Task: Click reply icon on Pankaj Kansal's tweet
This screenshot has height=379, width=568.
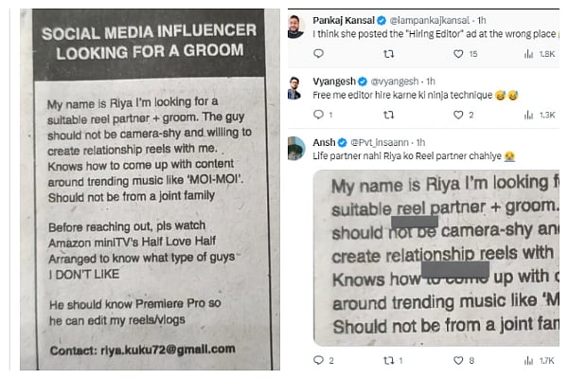Action: click(x=318, y=54)
